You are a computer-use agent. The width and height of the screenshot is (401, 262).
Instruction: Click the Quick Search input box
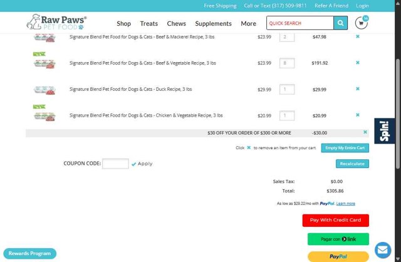[x=300, y=23]
